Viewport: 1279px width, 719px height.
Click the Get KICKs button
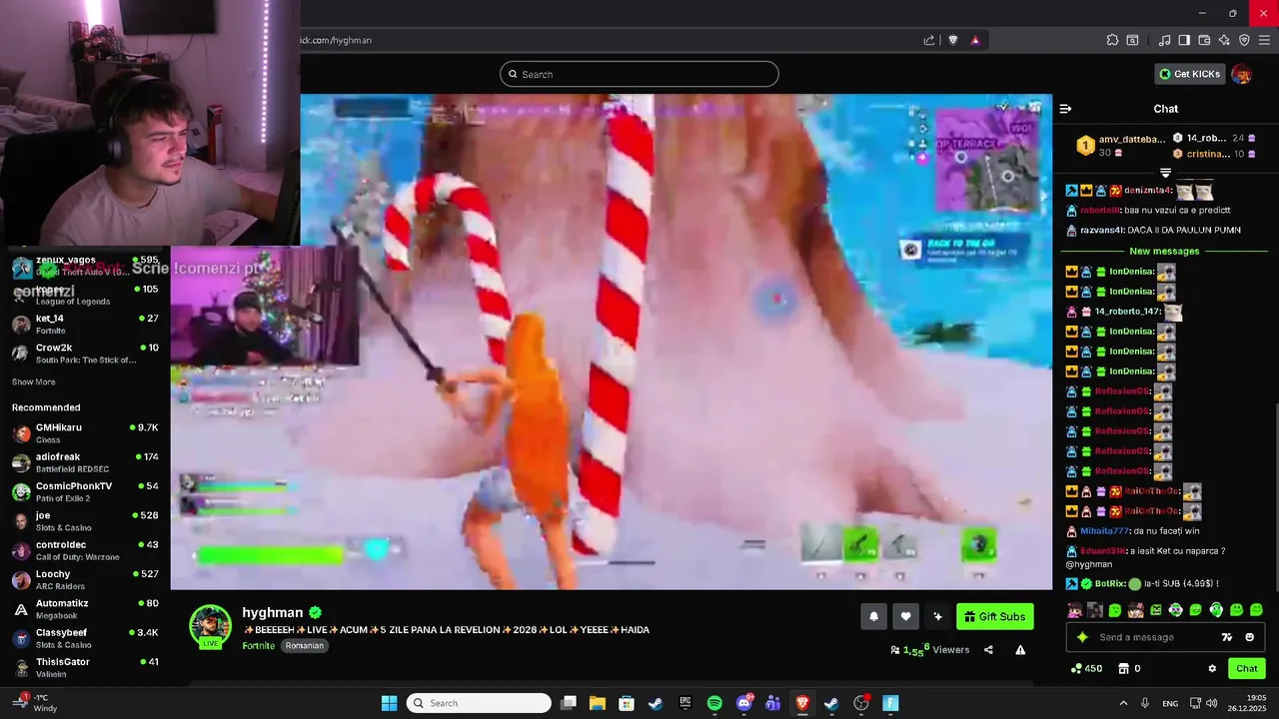point(1189,74)
